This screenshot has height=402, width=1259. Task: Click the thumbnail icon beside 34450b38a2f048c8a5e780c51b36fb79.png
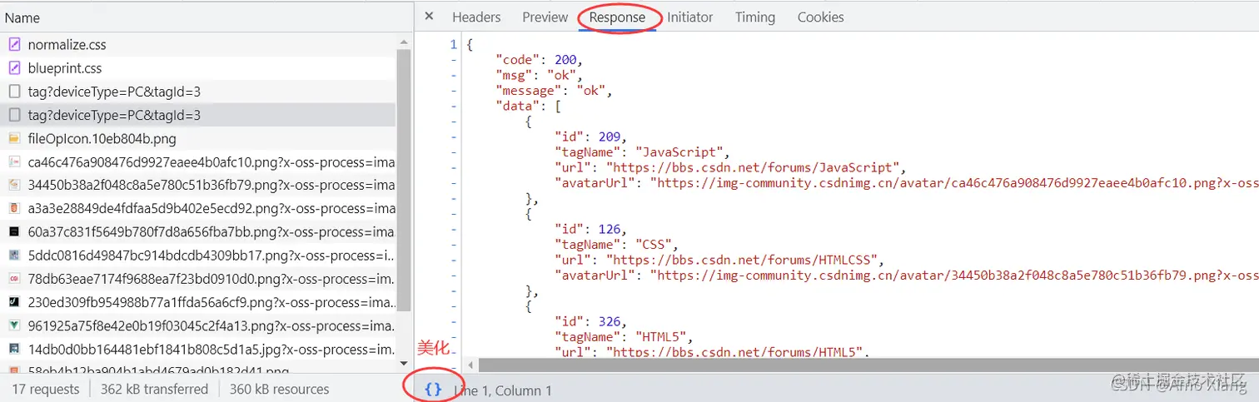(15, 185)
